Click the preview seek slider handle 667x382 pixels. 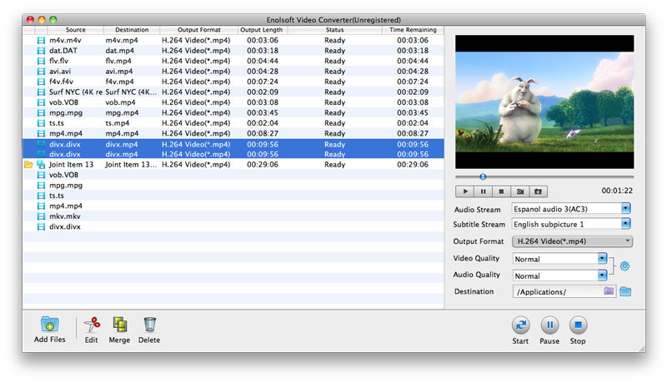coord(483,176)
